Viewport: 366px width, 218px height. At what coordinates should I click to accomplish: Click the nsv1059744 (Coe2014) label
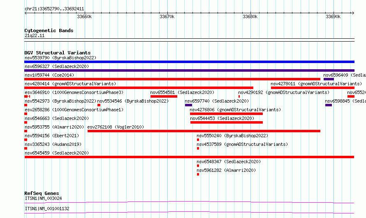[x=49, y=75]
